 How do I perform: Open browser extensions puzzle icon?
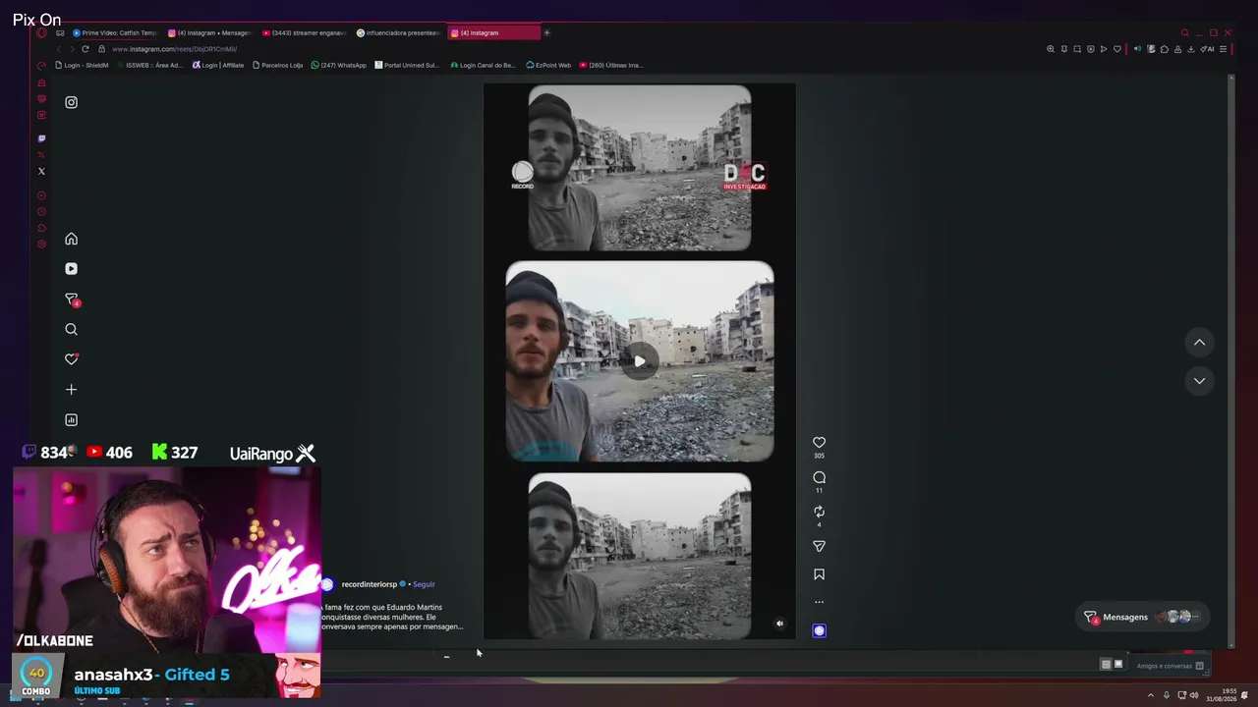point(1165,49)
